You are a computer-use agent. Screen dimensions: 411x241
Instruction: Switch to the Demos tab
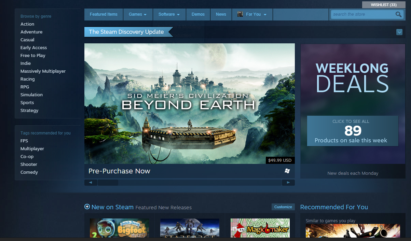(x=198, y=14)
